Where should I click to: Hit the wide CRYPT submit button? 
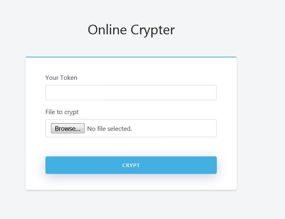[x=131, y=165]
